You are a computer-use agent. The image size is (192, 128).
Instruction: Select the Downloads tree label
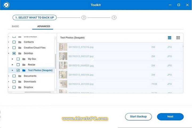point(30,82)
